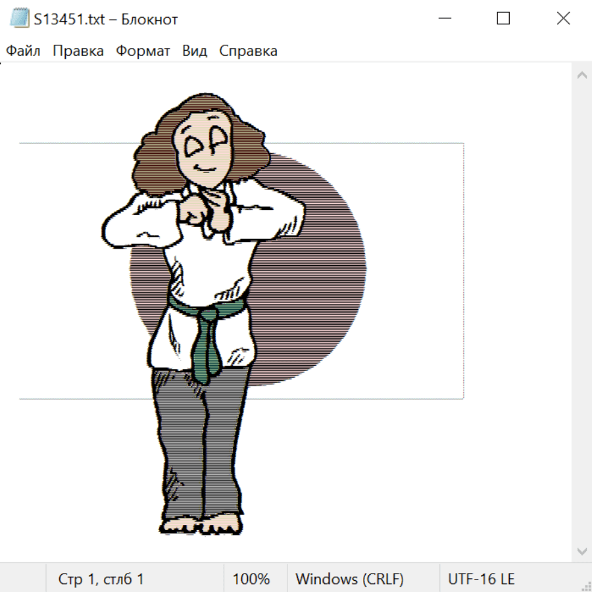This screenshot has height=592, width=592.
Task: Minimize the Notepad window
Action: point(443,19)
